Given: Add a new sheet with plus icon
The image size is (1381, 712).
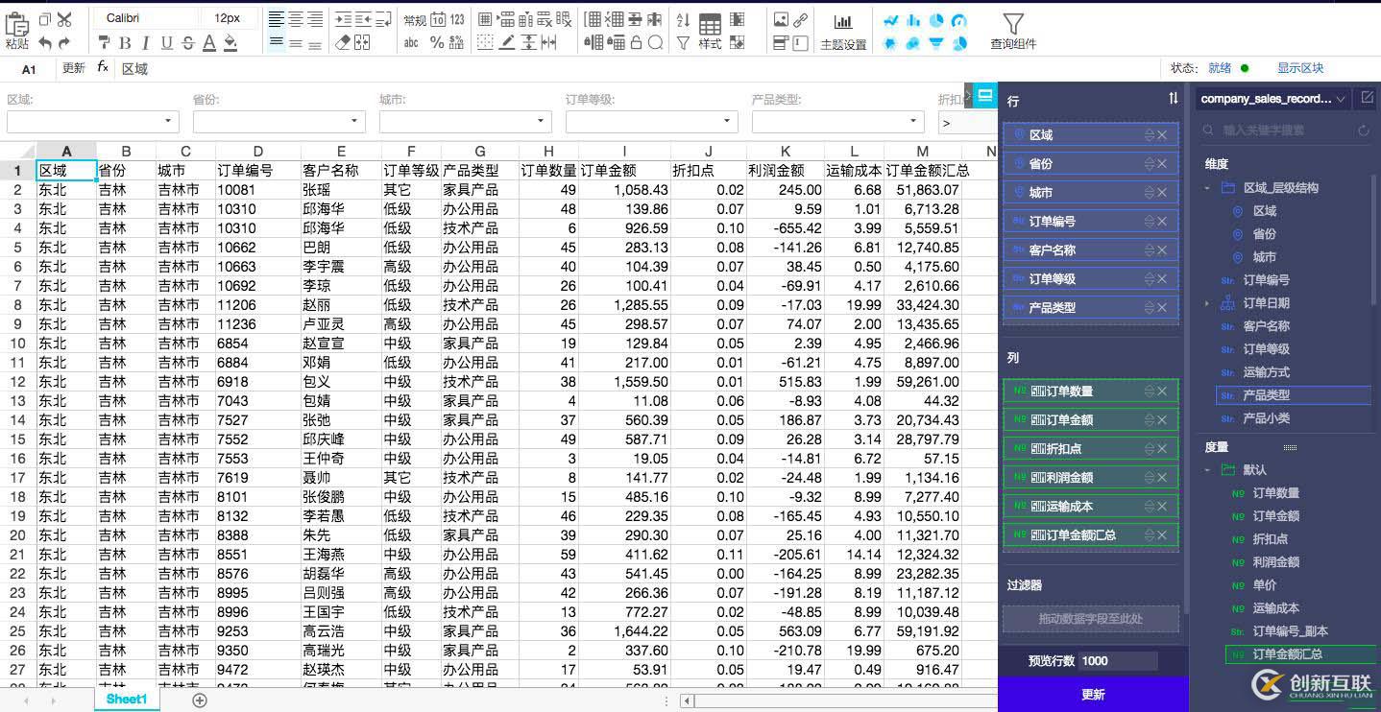Looking at the screenshot, I should click(x=200, y=700).
